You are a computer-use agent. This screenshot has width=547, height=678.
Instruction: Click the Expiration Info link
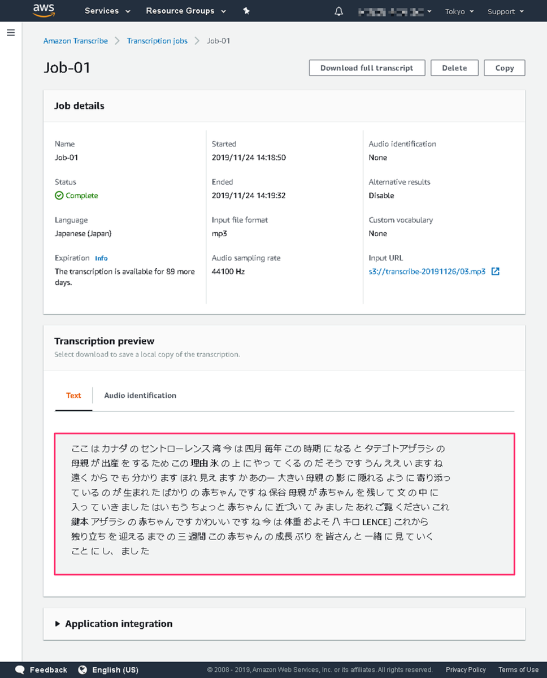[x=101, y=258]
